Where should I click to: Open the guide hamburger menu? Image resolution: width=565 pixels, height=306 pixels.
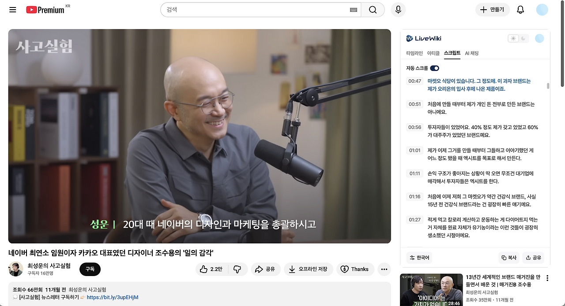12,10
